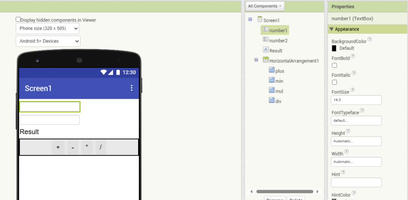Click the BackgroundColor black swatch

coord(334,48)
